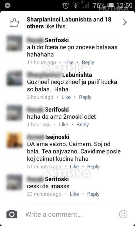Like the 'haha da ama 2moski odet' comment
This screenshot has width=135, height=226.
[x=64, y=125]
